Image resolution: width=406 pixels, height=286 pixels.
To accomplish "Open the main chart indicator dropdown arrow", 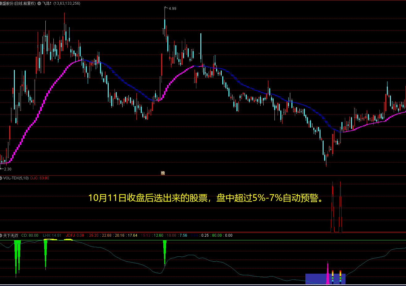I will pyautogui.click(x=39, y=3).
